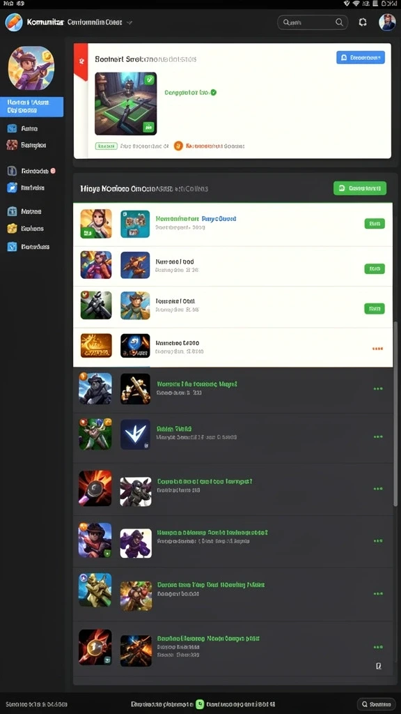Click small white icon at list bottom-right corner

click(378, 666)
